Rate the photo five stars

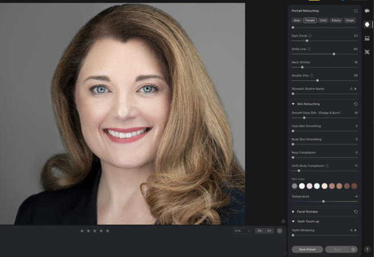point(108,231)
